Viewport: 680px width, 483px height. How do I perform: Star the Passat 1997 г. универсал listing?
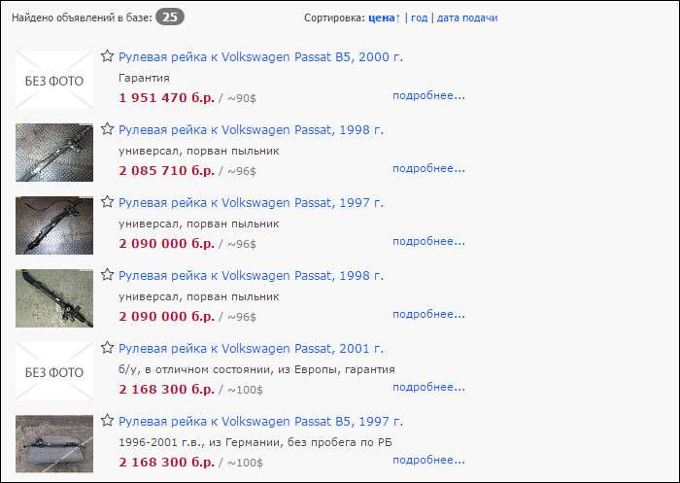click(x=107, y=202)
